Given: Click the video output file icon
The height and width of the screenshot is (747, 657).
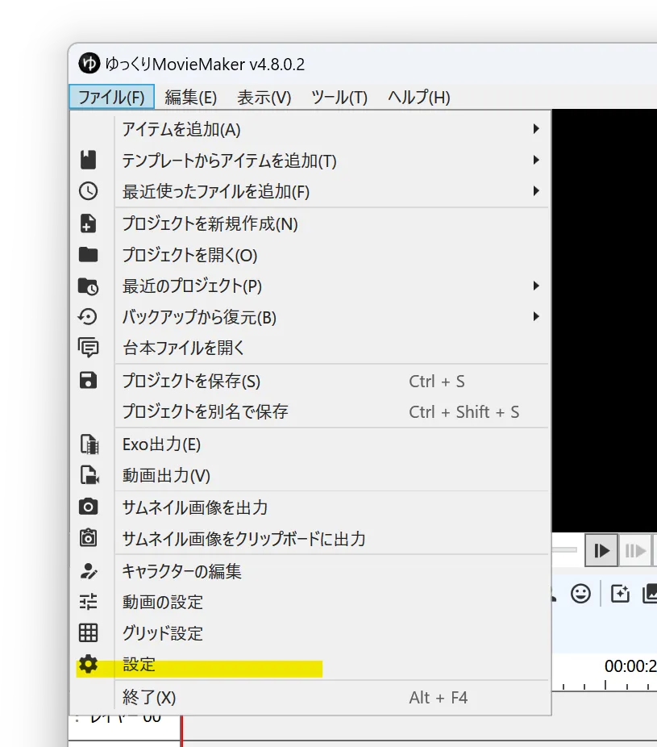Looking at the screenshot, I should 89,475.
